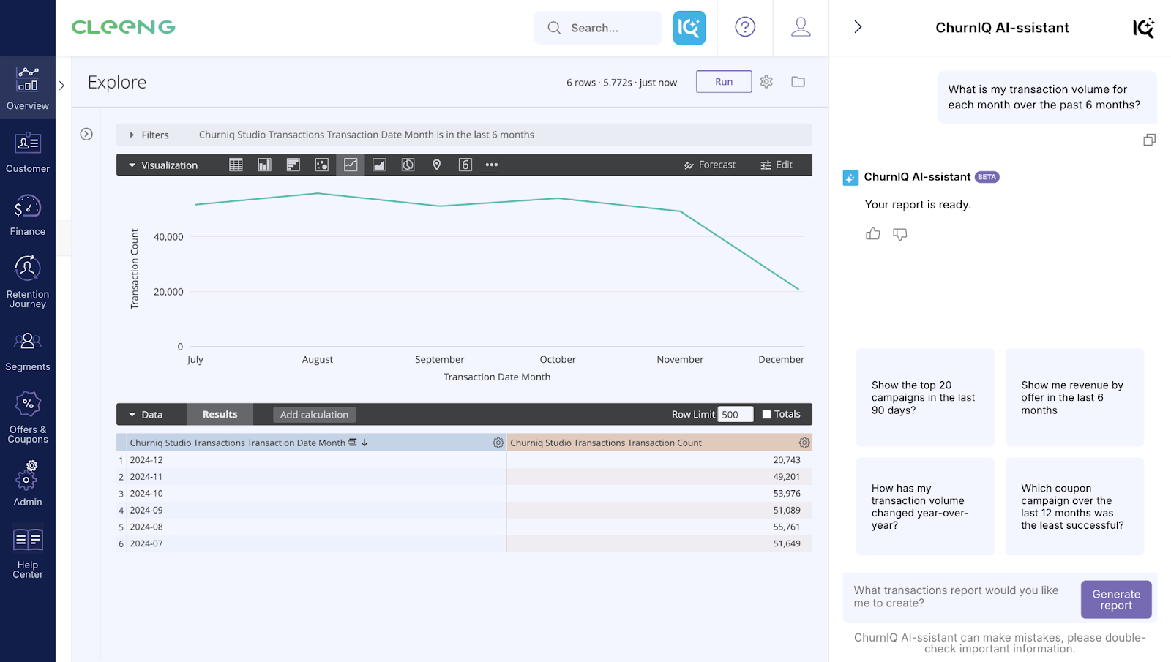Sort by Transaction Date Month header

pos(237,443)
